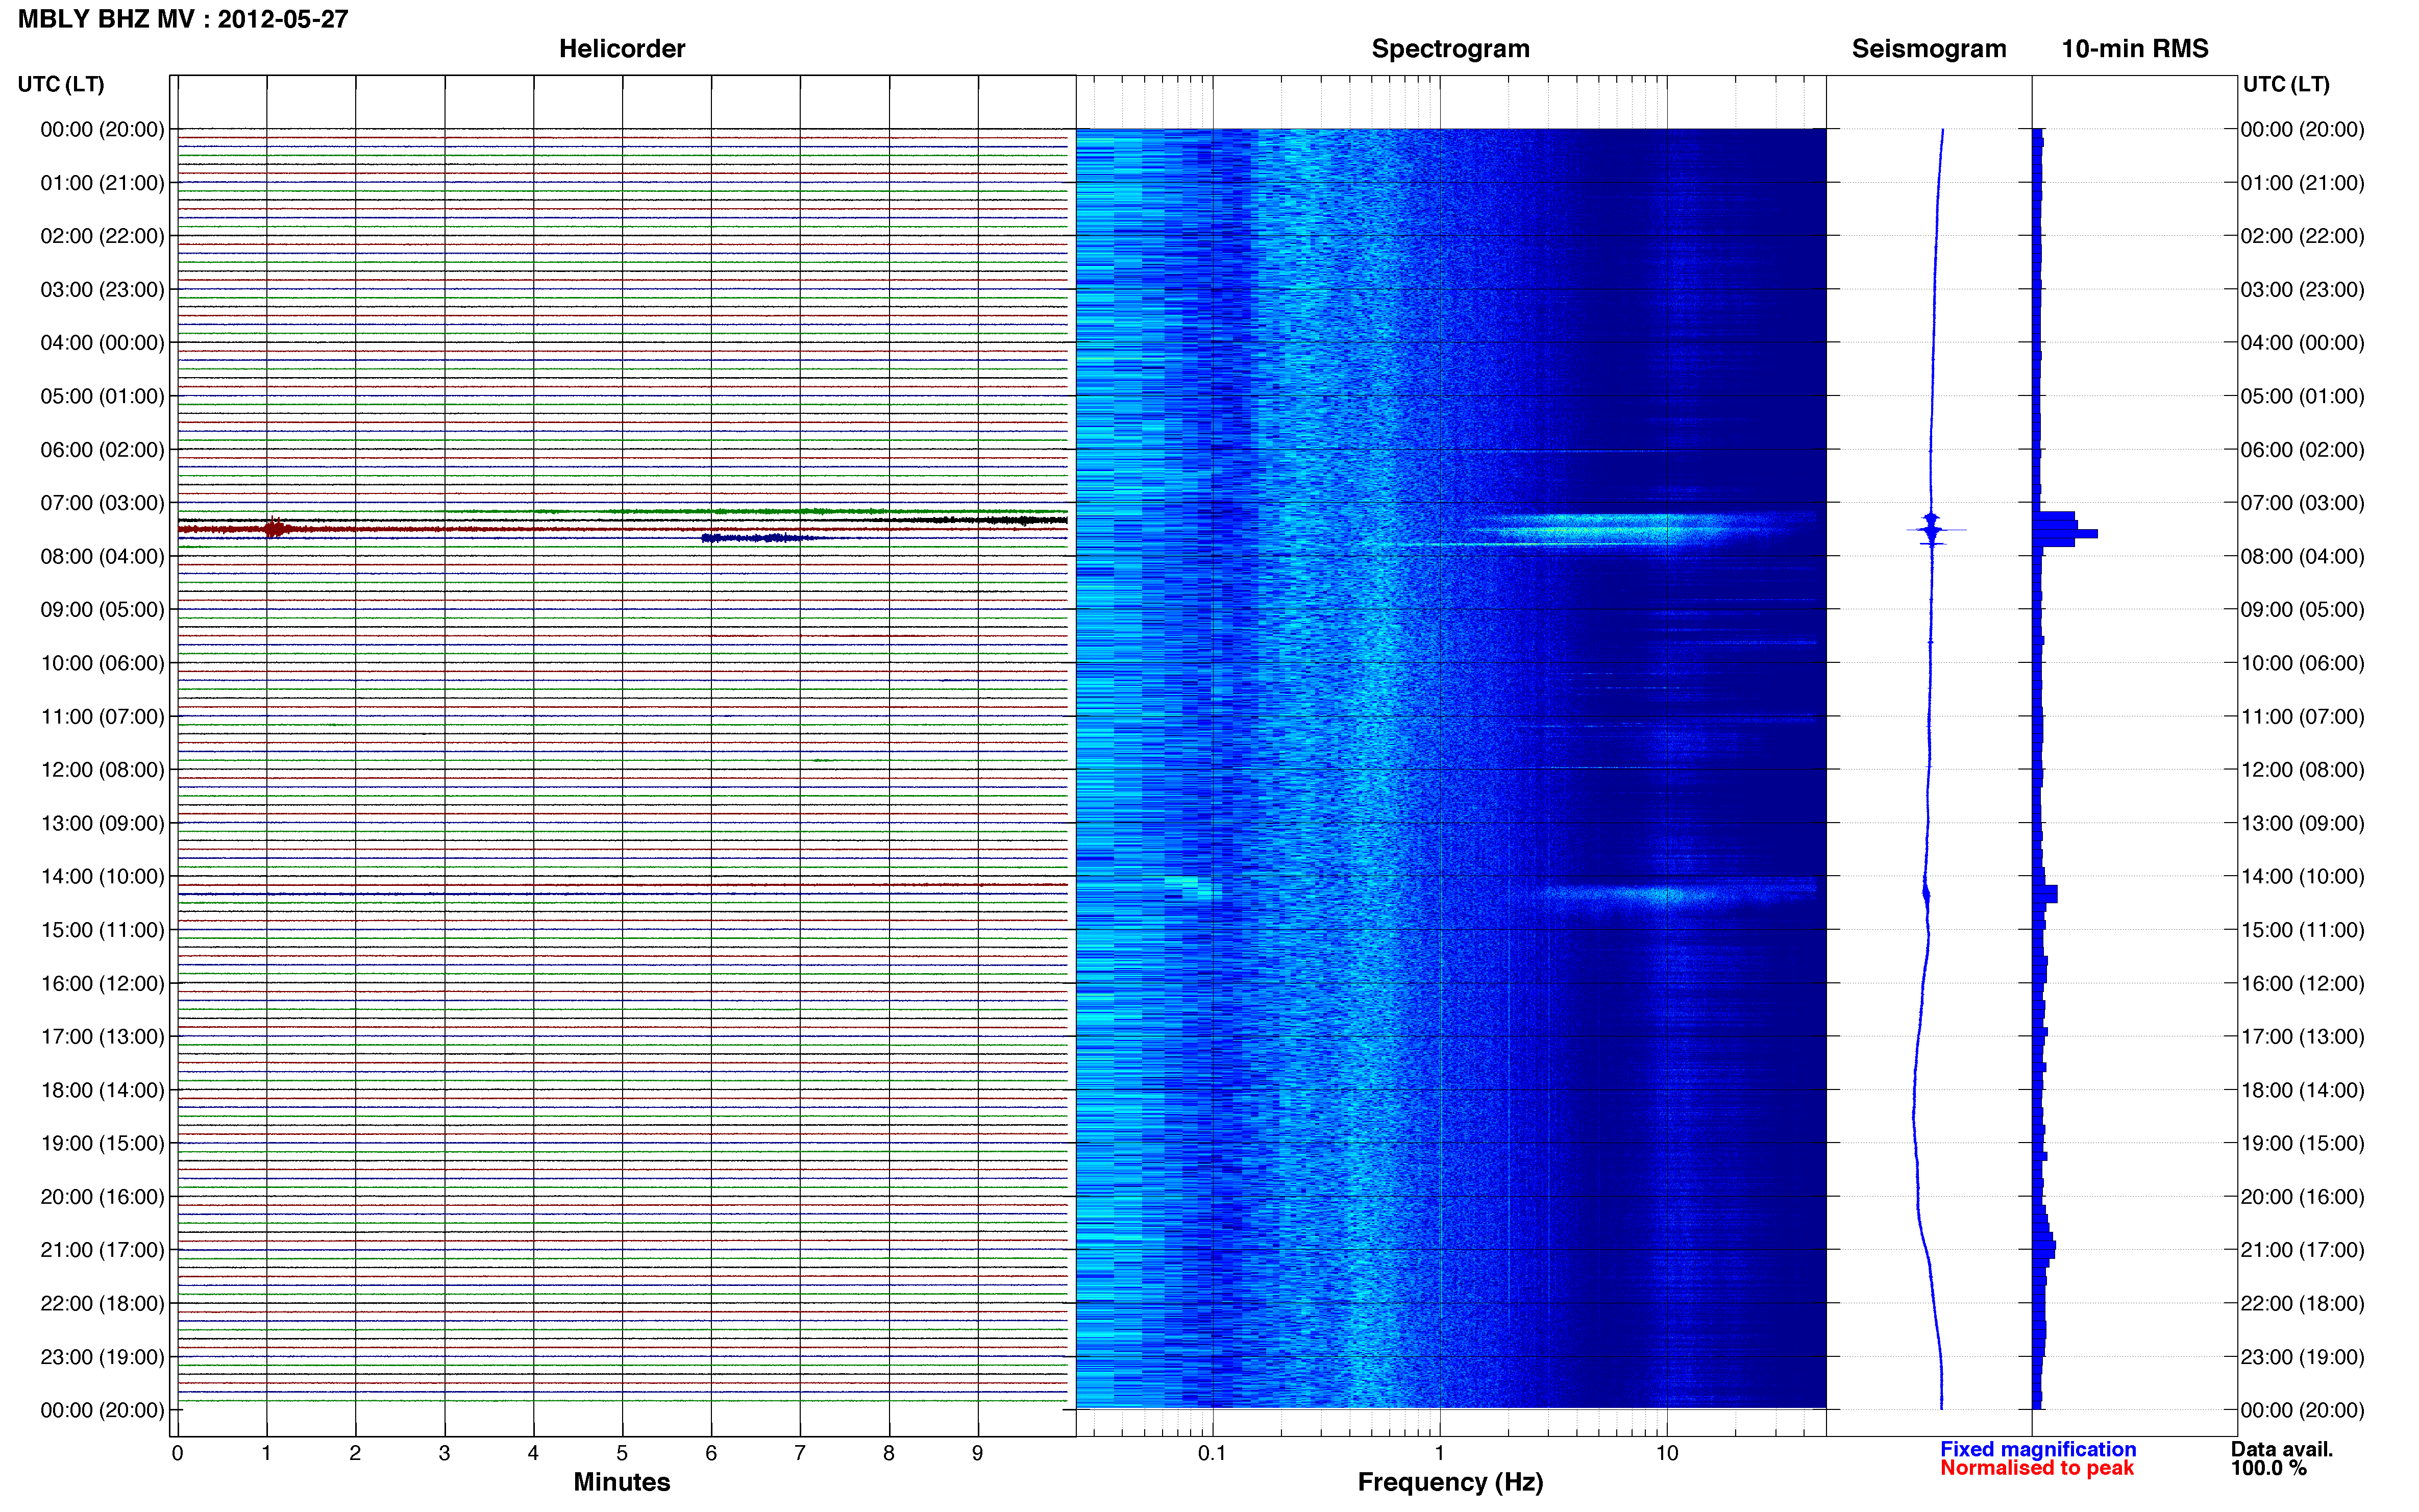Click the minutes tick label '9'
2419x1512 pixels.
tap(977, 1453)
